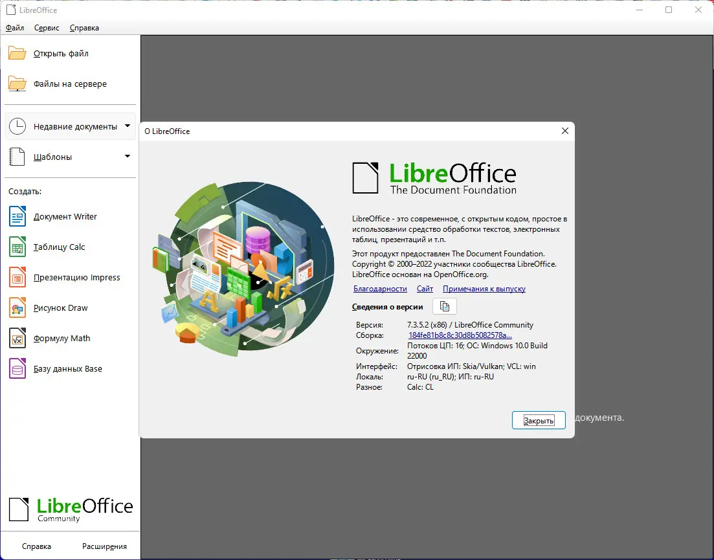Copy version info using the clipboard icon
This screenshot has width=714, height=560.
(445, 306)
